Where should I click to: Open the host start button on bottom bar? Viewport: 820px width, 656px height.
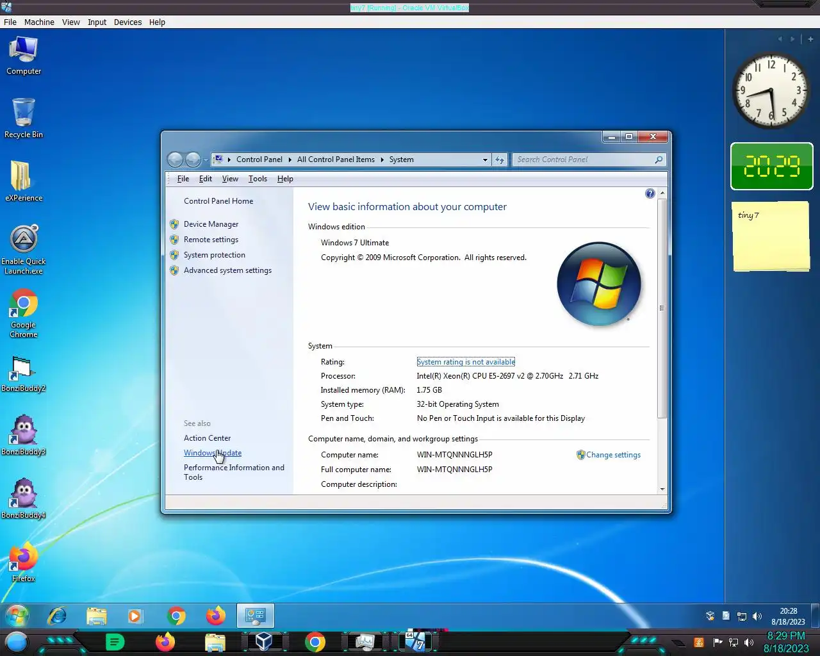(17, 642)
